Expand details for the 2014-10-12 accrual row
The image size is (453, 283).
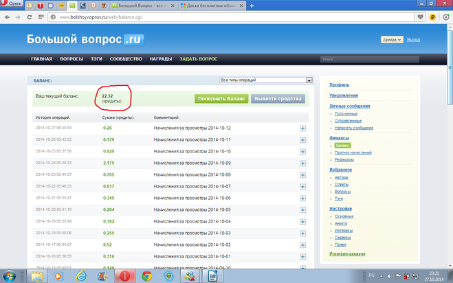[302, 128]
